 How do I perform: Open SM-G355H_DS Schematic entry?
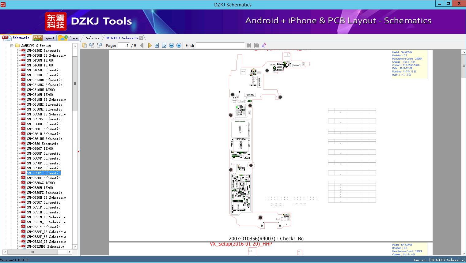(x=46, y=114)
